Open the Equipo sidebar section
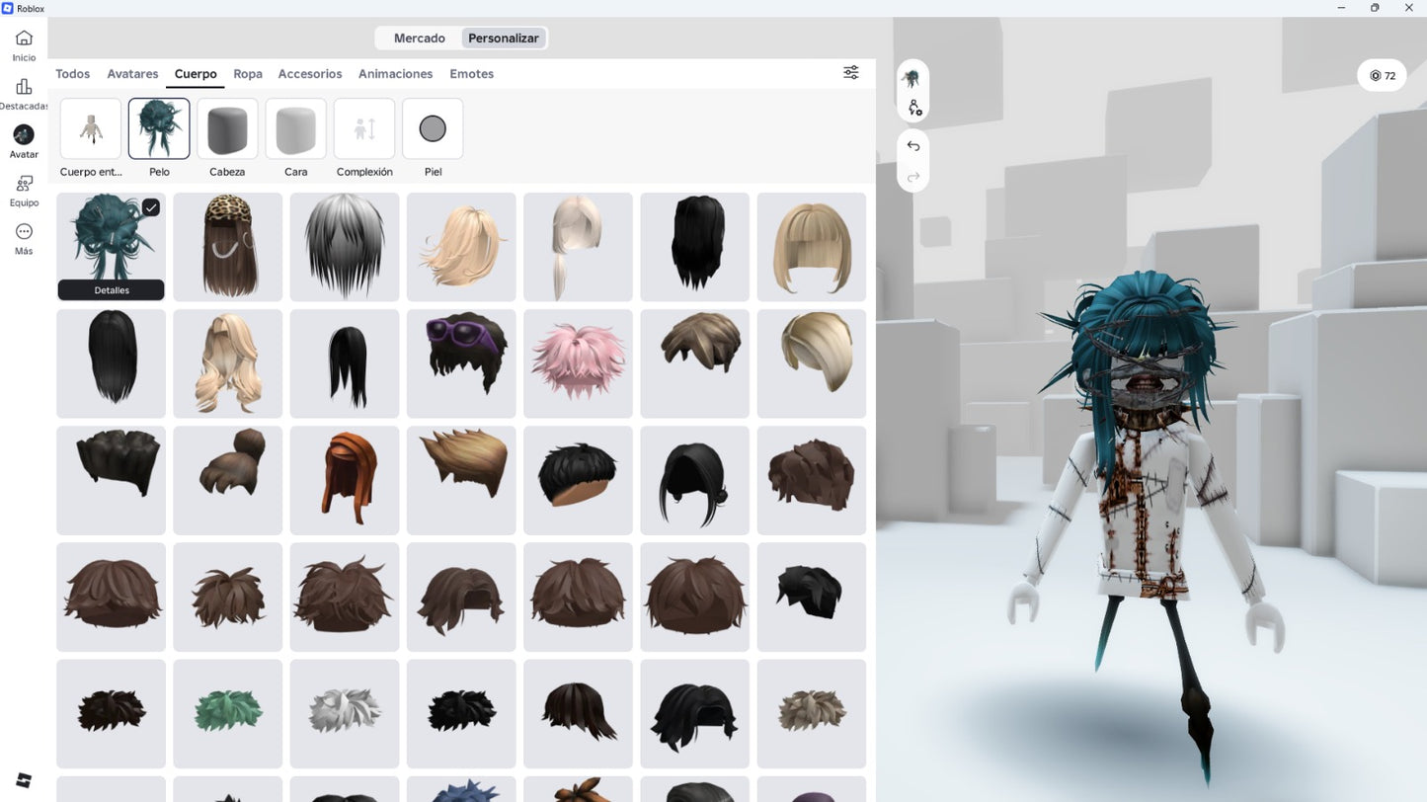Screen dimensions: 1427x802 pyautogui.click(x=24, y=191)
